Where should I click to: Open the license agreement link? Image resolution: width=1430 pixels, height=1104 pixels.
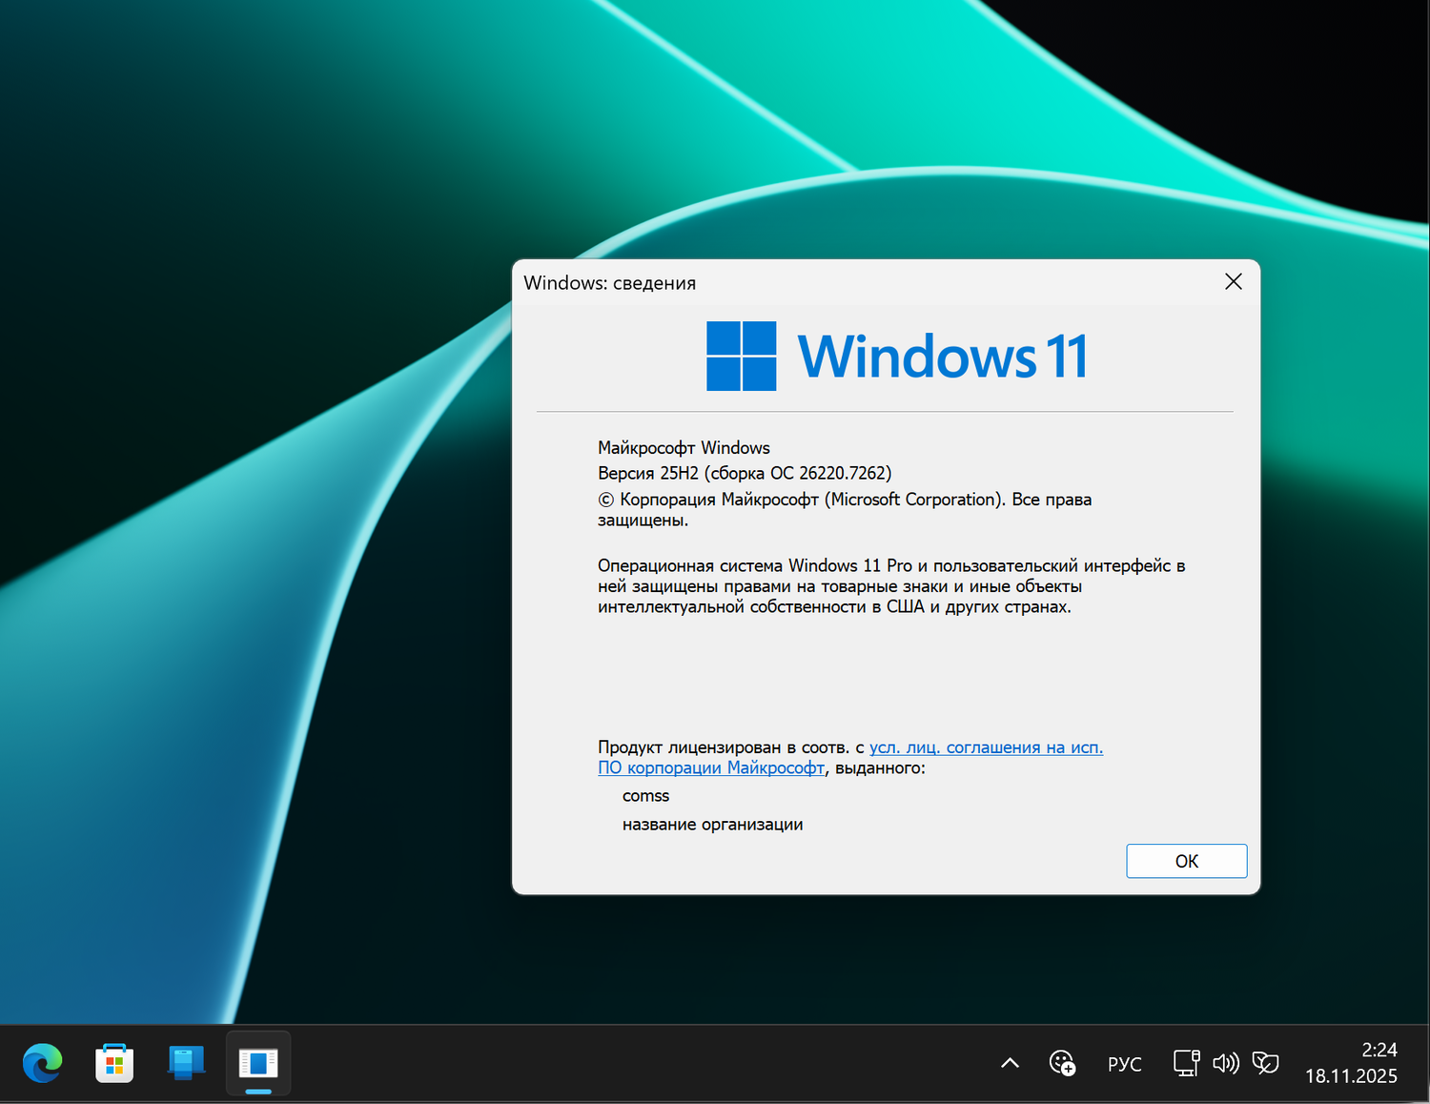point(985,747)
